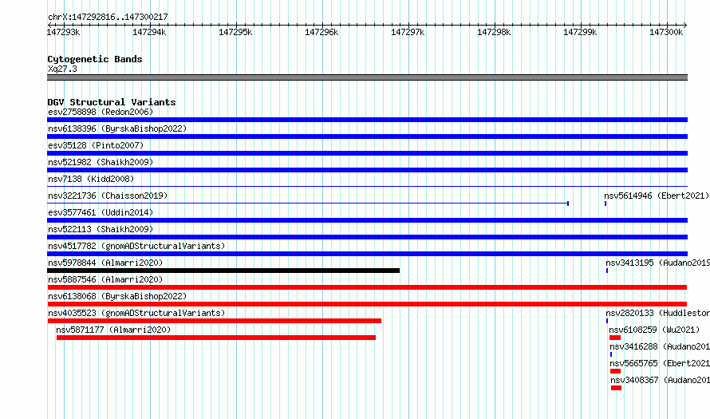Image resolution: width=710 pixels, height=419 pixels.
Task: Click the chrX:147292816..147300217 coordinate label
Action: [x=108, y=17]
